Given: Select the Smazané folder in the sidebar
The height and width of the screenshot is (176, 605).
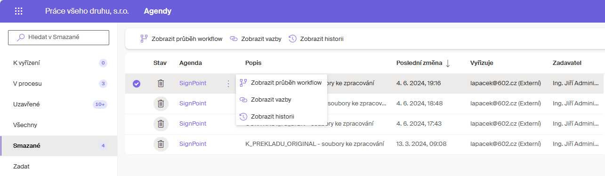Looking at the screenshot, I should 58,146.
